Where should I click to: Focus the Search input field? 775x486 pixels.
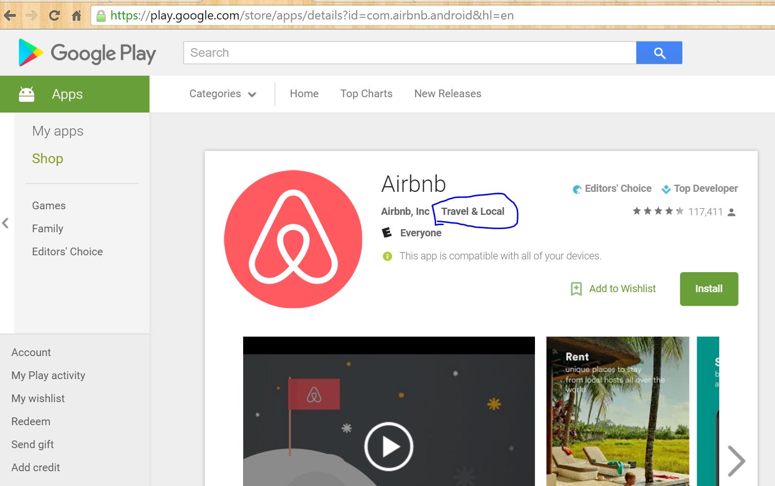click(410, 53)
